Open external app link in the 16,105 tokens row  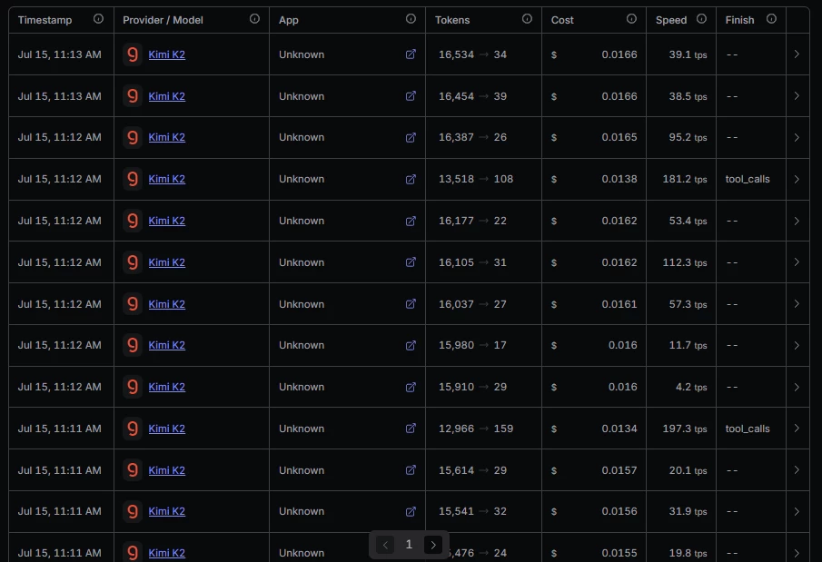411,262
